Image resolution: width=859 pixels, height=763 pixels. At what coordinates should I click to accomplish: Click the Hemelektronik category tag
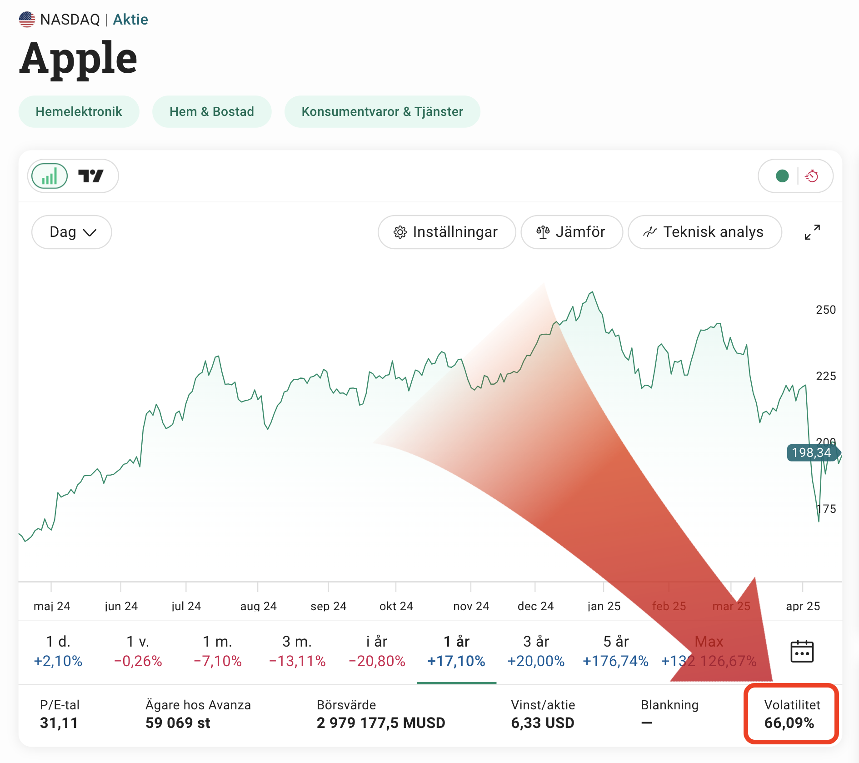tap(79, 112)
